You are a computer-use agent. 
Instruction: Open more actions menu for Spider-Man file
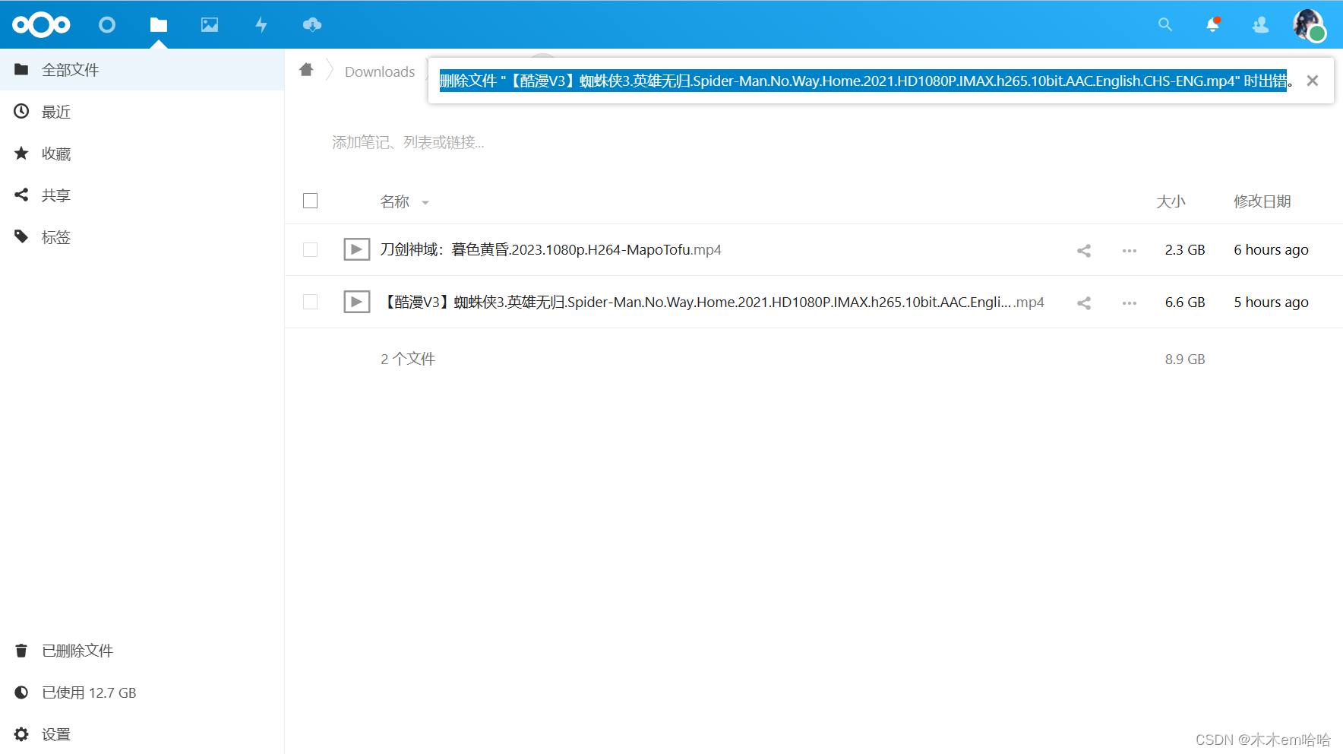point(1130,303)
